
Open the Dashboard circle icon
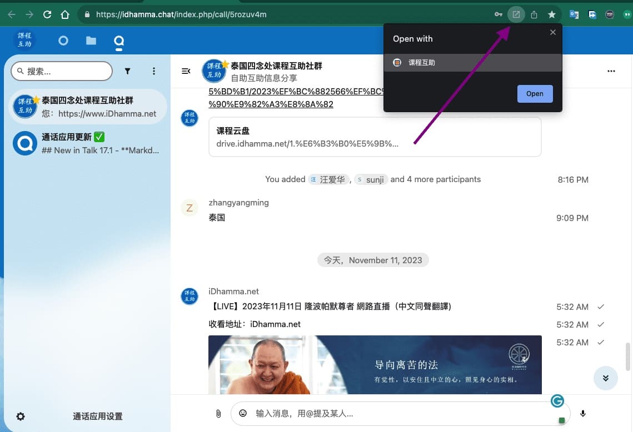(63, 41)
